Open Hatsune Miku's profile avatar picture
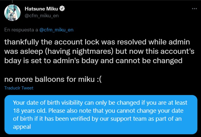 [x=12, y=12]
